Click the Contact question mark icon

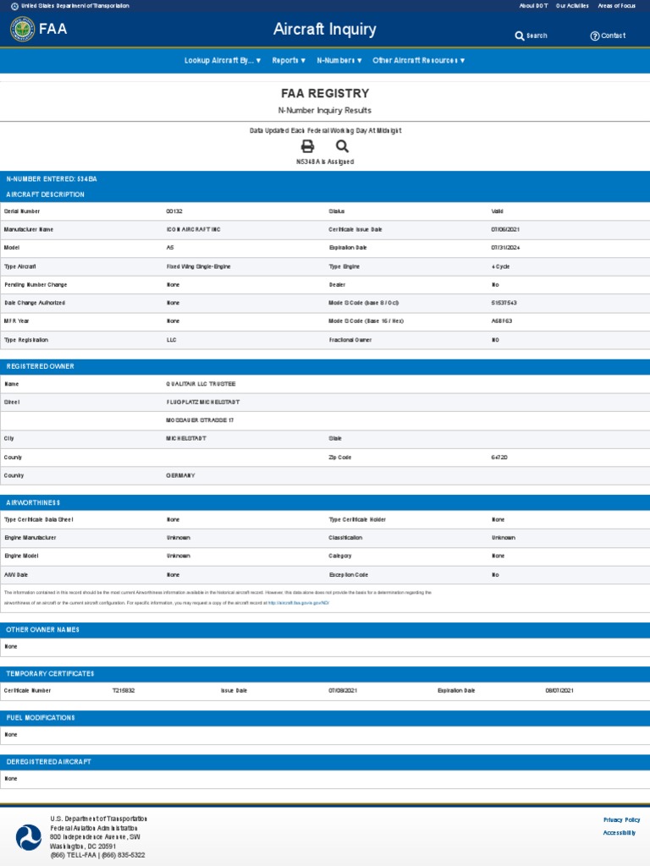[x=594, y=36]
